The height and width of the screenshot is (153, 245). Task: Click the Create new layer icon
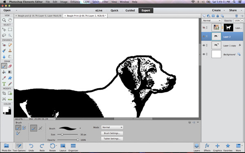coord(204,16)
